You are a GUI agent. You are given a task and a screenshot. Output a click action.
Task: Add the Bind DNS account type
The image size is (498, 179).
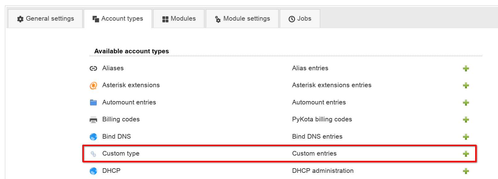pyautogui.click(x=466, y=137)
